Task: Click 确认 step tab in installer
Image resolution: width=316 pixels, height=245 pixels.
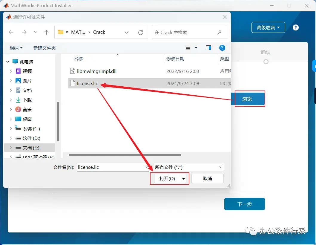Action: 266,52
